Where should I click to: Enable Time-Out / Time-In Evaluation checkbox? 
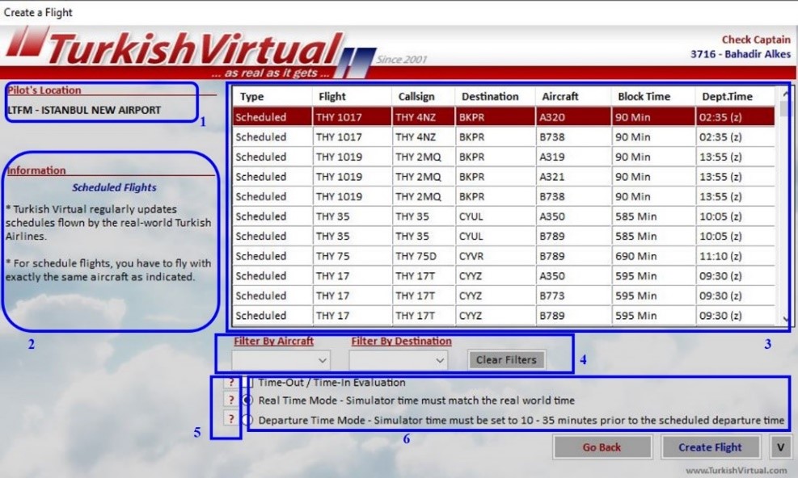[248, 383]
